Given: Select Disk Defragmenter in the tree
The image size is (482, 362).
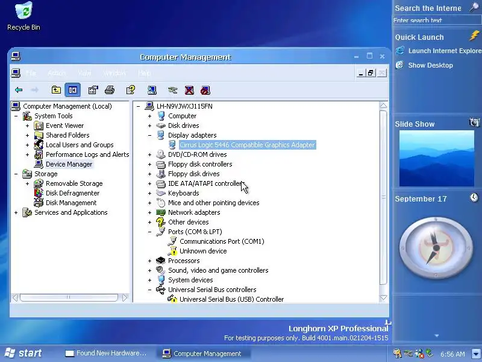Looking at the screenshot, I should pos(72,193).
